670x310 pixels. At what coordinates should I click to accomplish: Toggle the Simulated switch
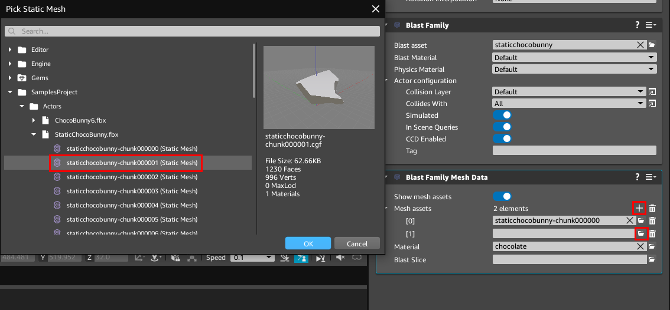coord(502,115)
